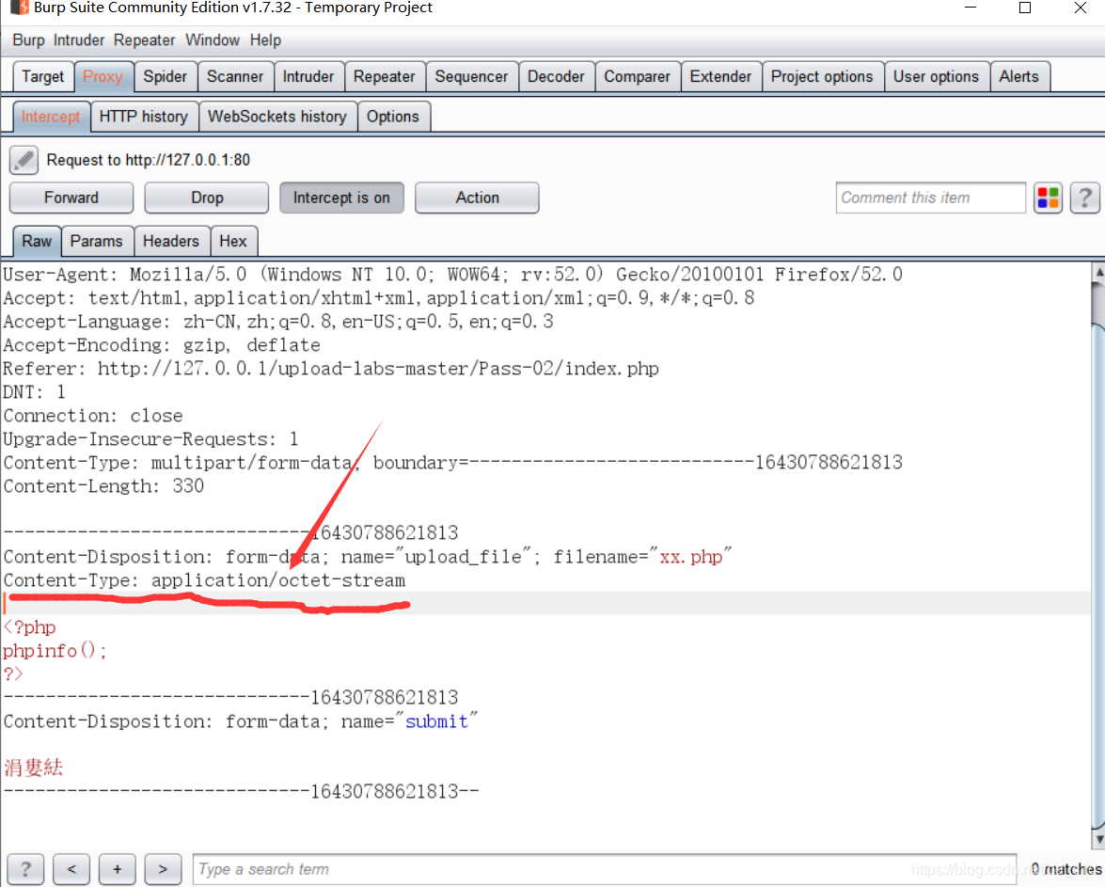Open the Burp menu
The width and height of the screenshot is (1105, 887).
[28, 40]
